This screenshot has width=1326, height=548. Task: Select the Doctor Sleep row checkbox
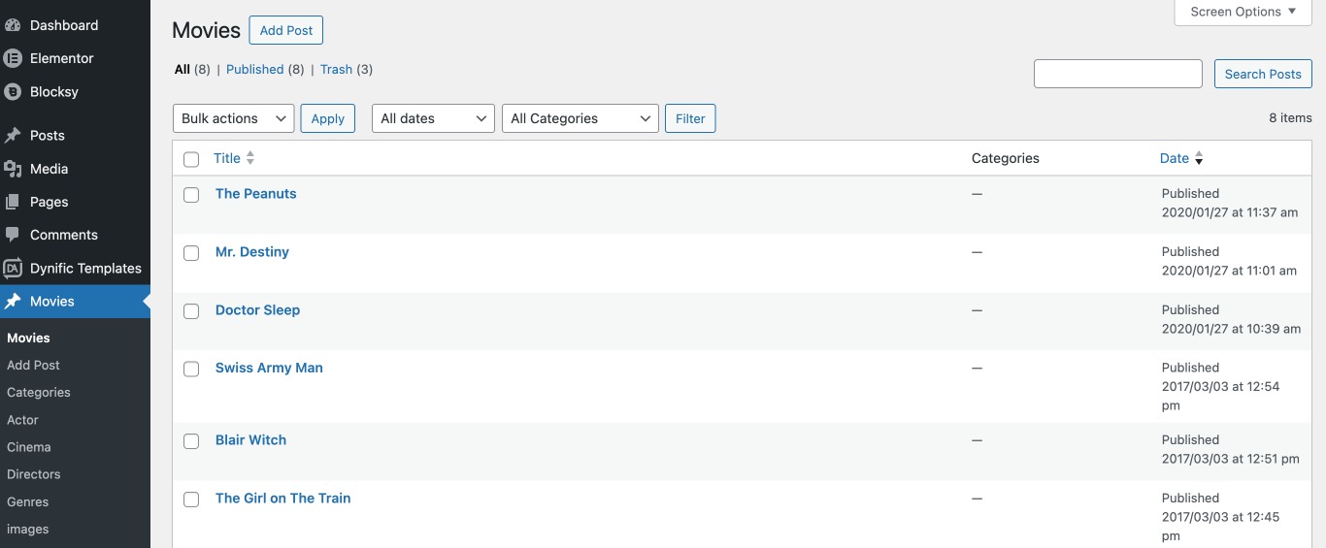coord(191,311)
